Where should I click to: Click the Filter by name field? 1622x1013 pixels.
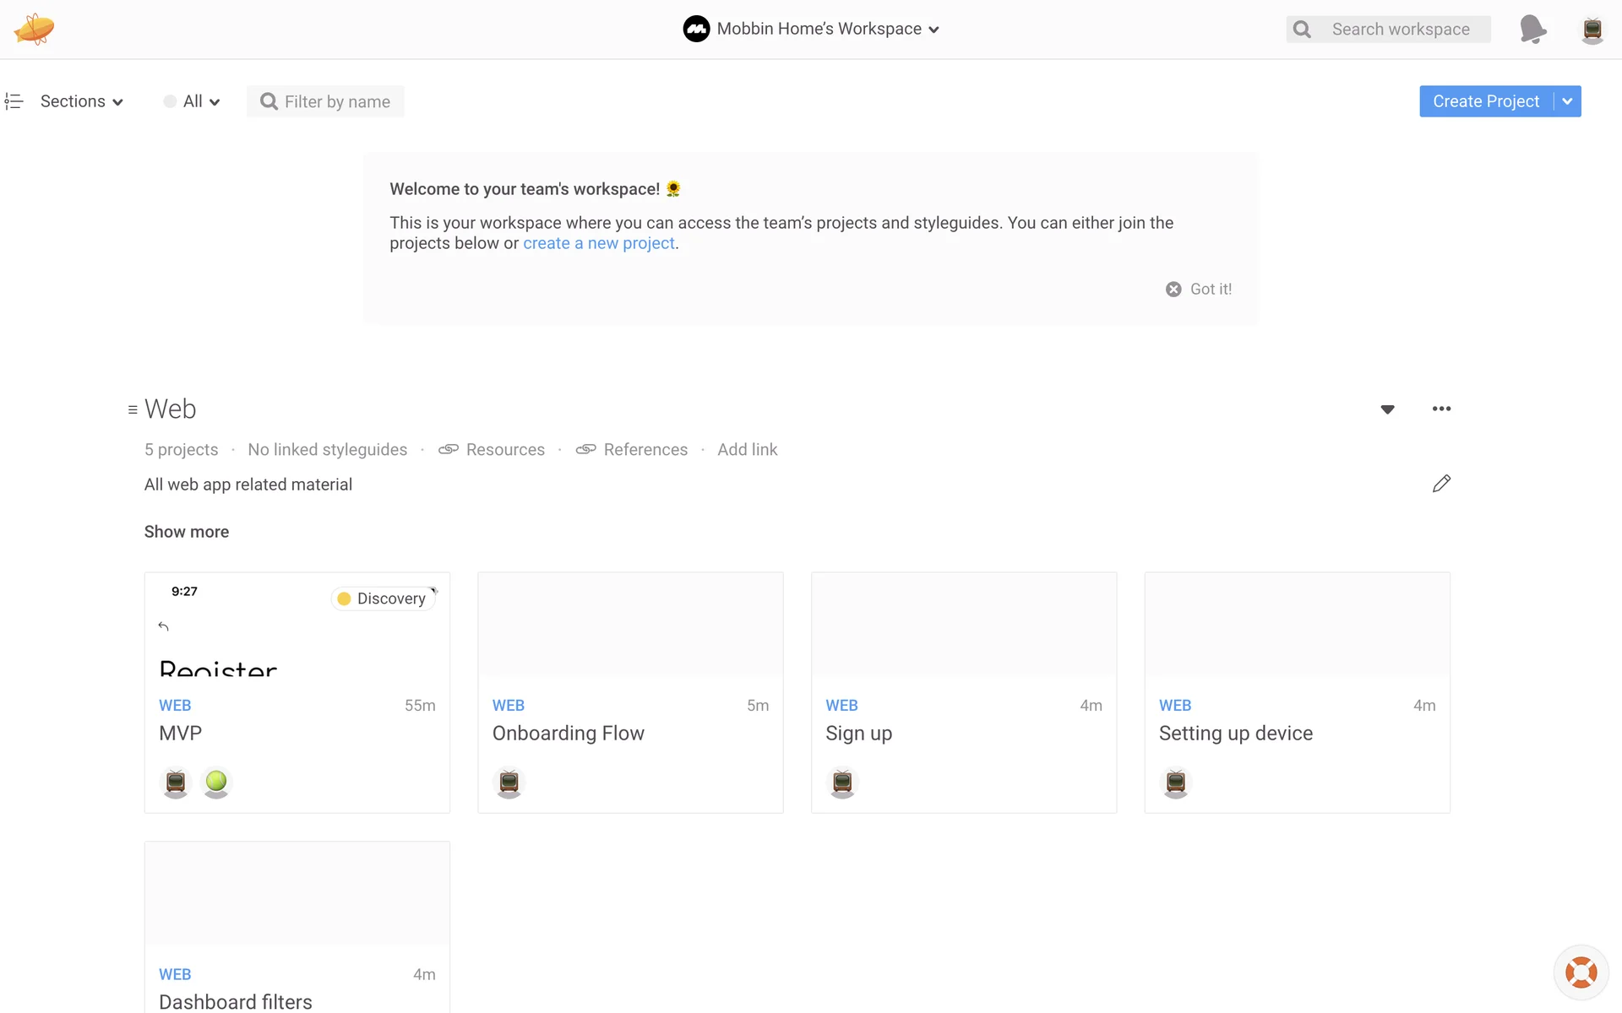(336, 101)
